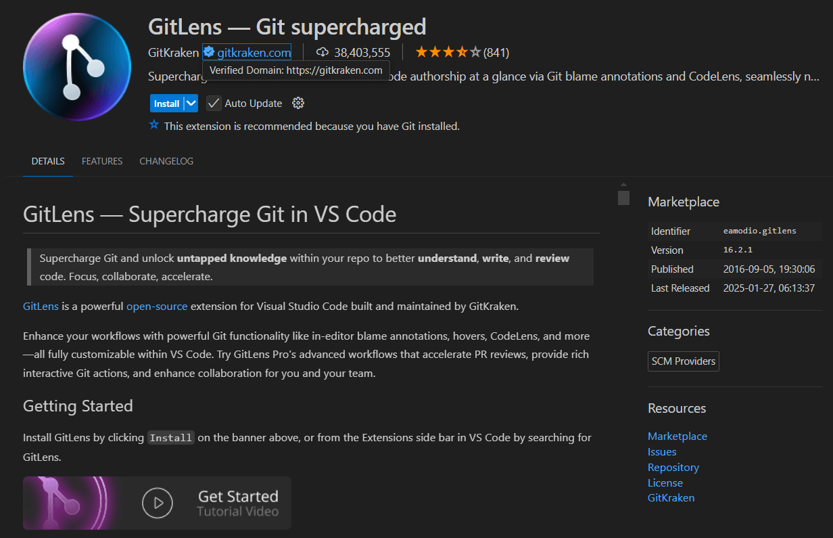Open the GitKraken link under Resources
The height and width of the screenshot is (538, 833).
(671, 497)
